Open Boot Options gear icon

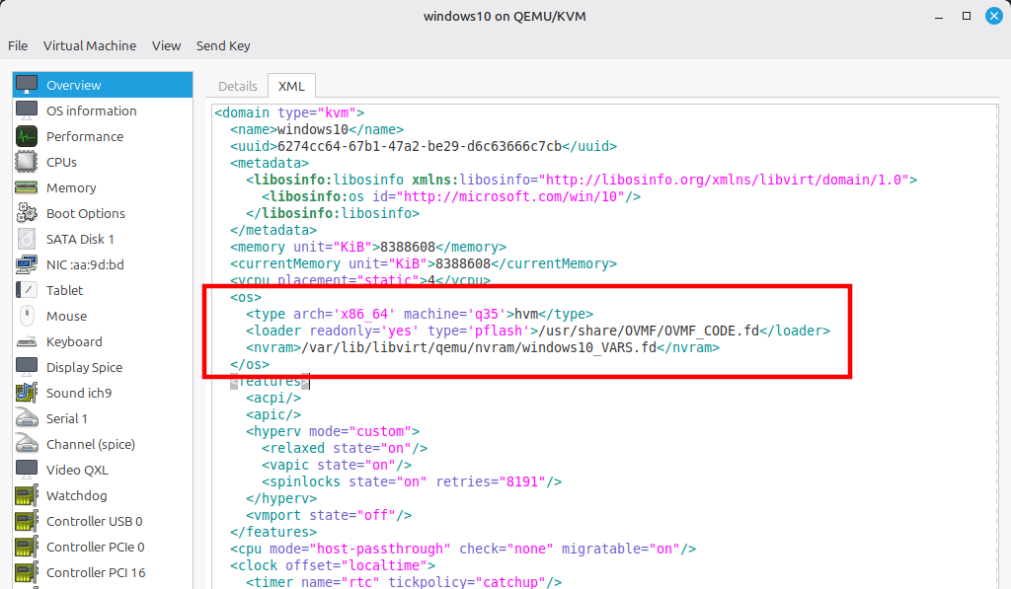tap(27, 213)
